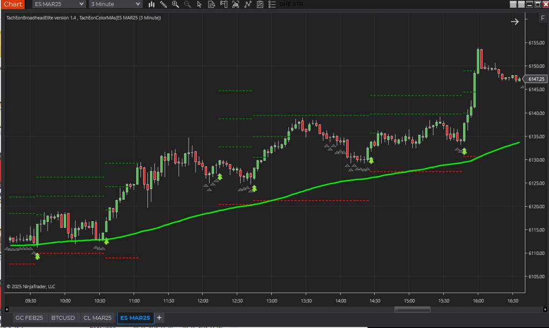Viewport: 549px width, 328px height.
Task: Toggle the Chart Trader panel icon
Action: pyautogui.click(x=223, y=4)
